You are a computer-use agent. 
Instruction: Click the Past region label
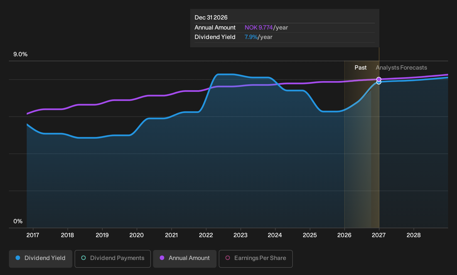point(360,68)
